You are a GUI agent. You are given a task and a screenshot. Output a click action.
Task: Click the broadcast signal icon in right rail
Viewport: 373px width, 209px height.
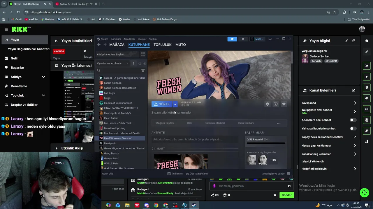tap(367, 109)
